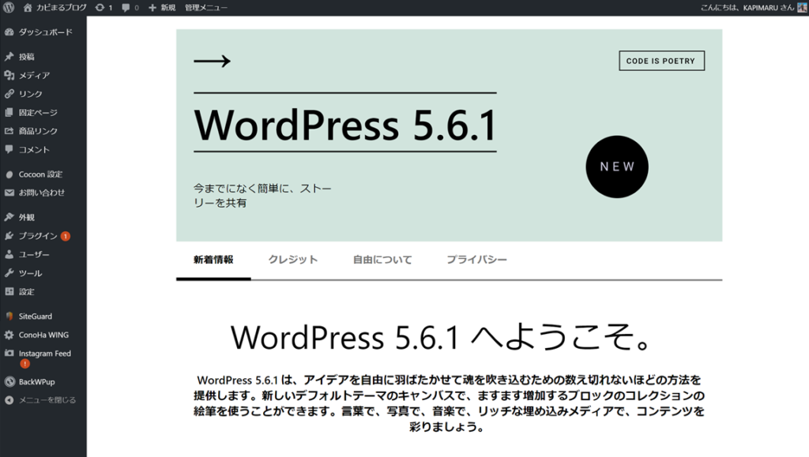809x457 pixels.
Task: Open 管理メニュー in the admin bar
Action: point(206,8)
